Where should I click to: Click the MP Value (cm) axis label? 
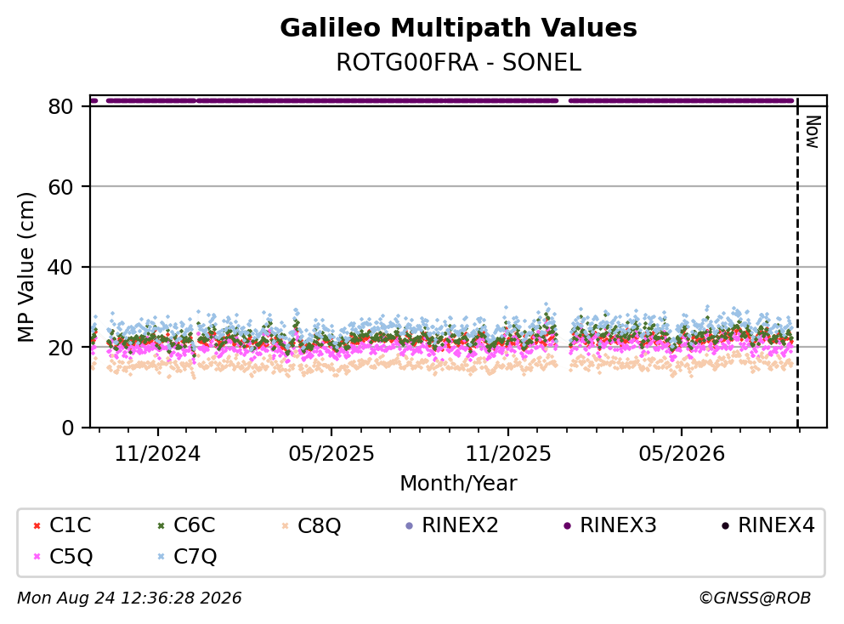[25, 267]
